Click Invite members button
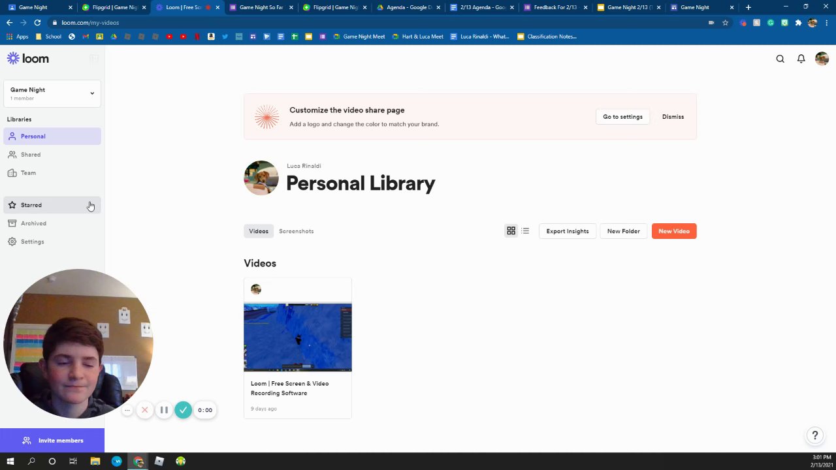 coord(52,441)
